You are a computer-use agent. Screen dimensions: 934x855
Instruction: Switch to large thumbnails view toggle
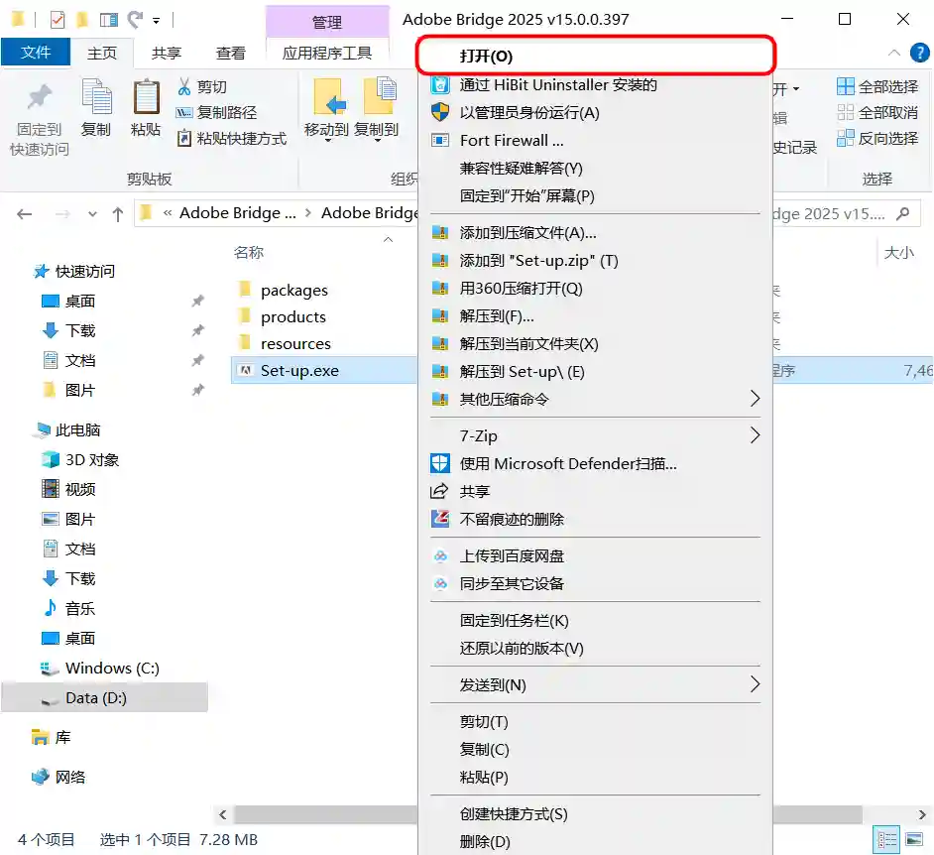(913, 839)
